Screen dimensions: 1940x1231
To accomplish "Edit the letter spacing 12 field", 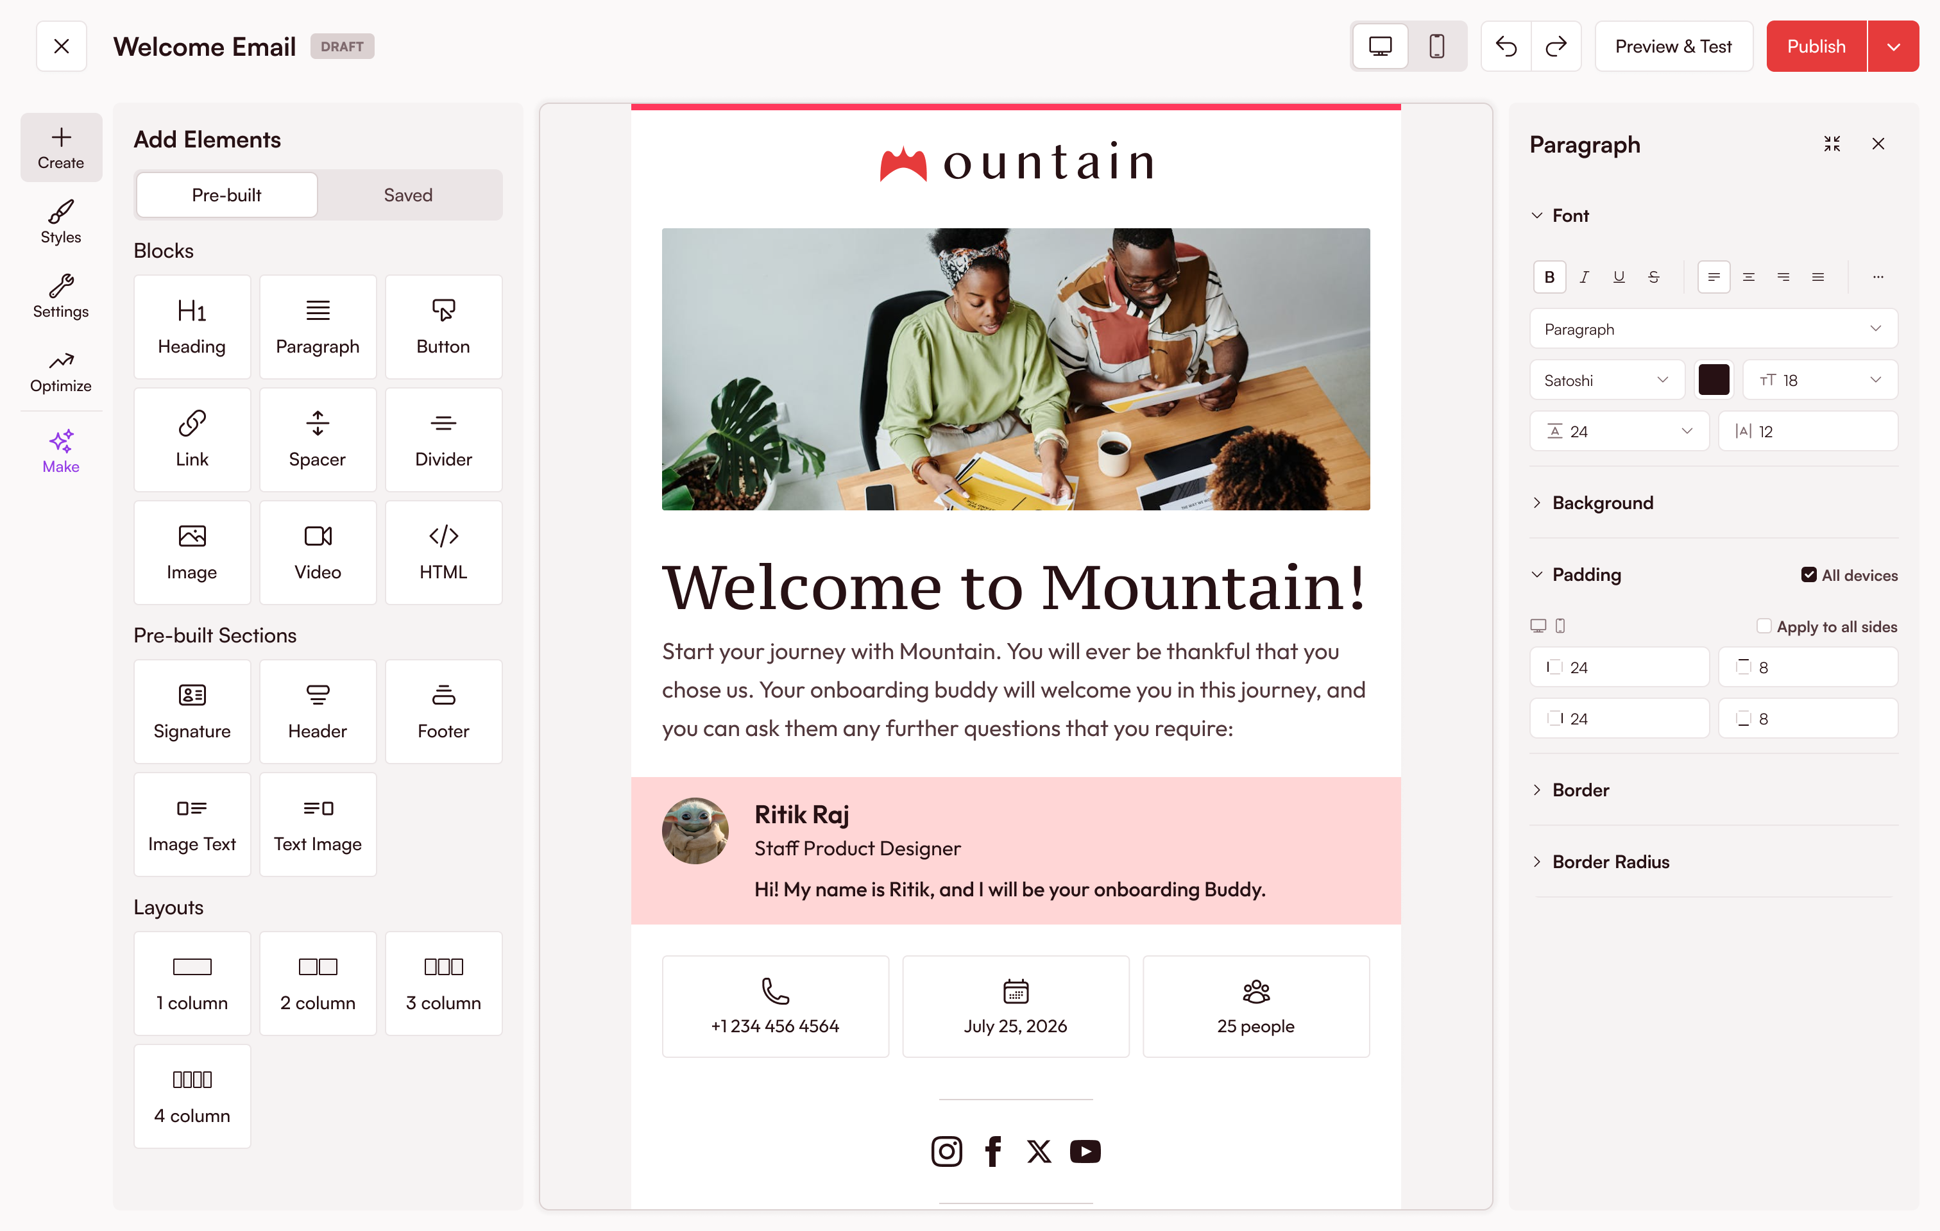I will tap(1808, 431).
